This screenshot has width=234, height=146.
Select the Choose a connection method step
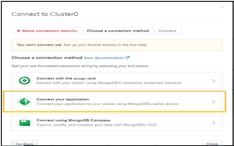[118, 31]
